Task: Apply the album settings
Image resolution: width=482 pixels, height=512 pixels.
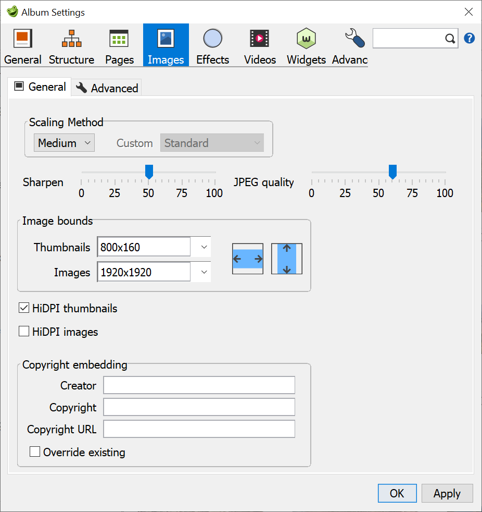Action: pos(447,493)
